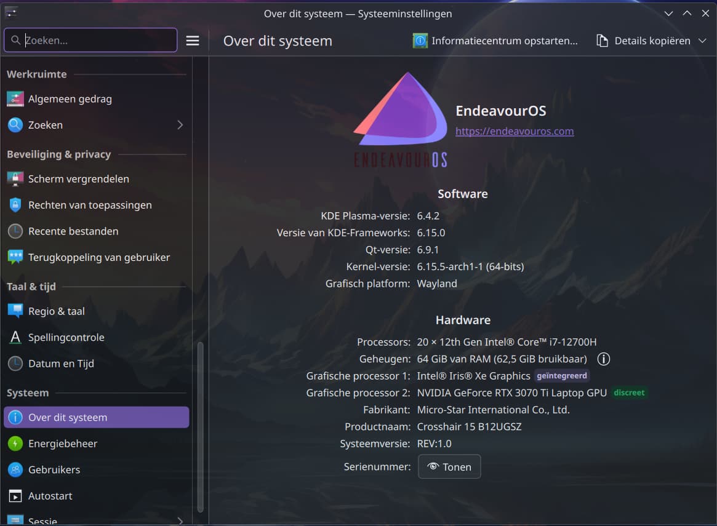Screen dimensions: 717x526
Task: Click the Regio & taal icon
Action: pos(15,311)
